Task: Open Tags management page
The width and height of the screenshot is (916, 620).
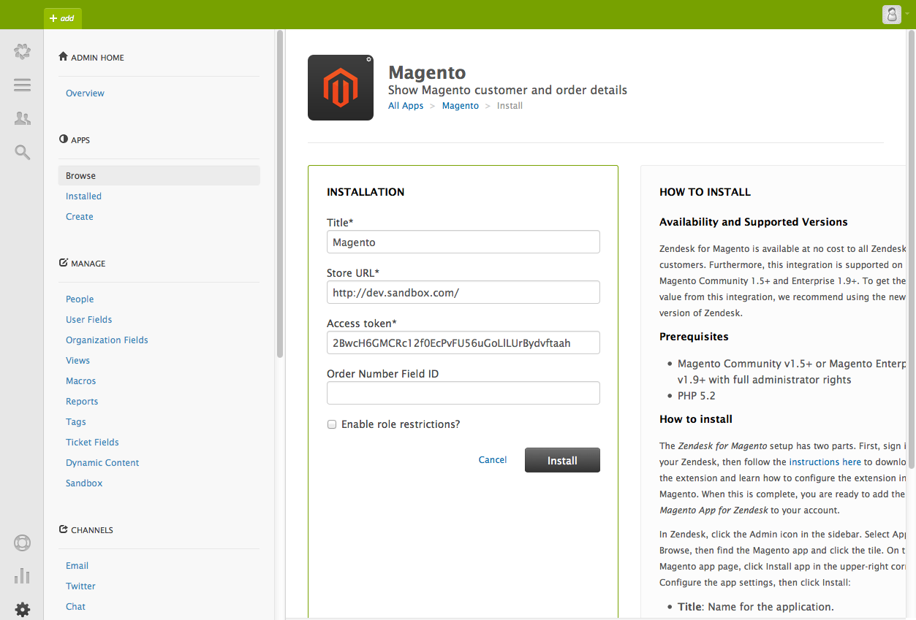Action: click(76, 422)
